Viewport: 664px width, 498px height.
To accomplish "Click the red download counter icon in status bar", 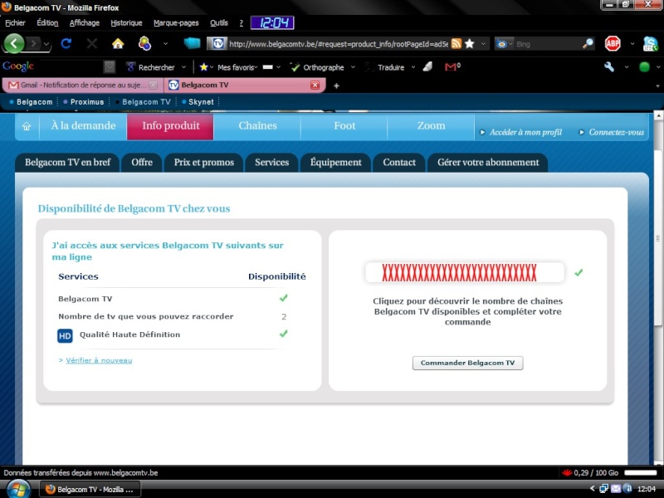I will [x=567, y=472].
